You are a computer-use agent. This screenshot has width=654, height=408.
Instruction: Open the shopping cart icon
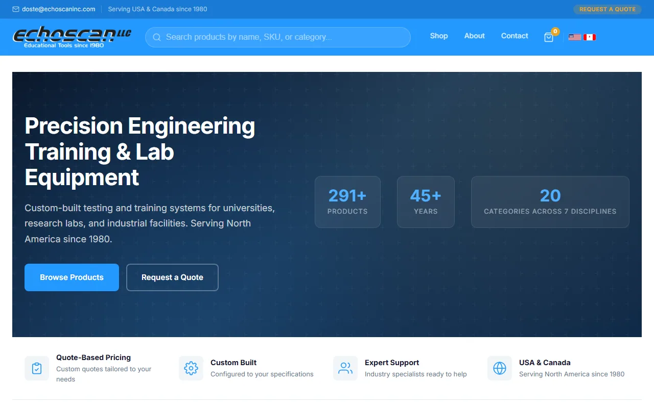click(x=549, y=37)
